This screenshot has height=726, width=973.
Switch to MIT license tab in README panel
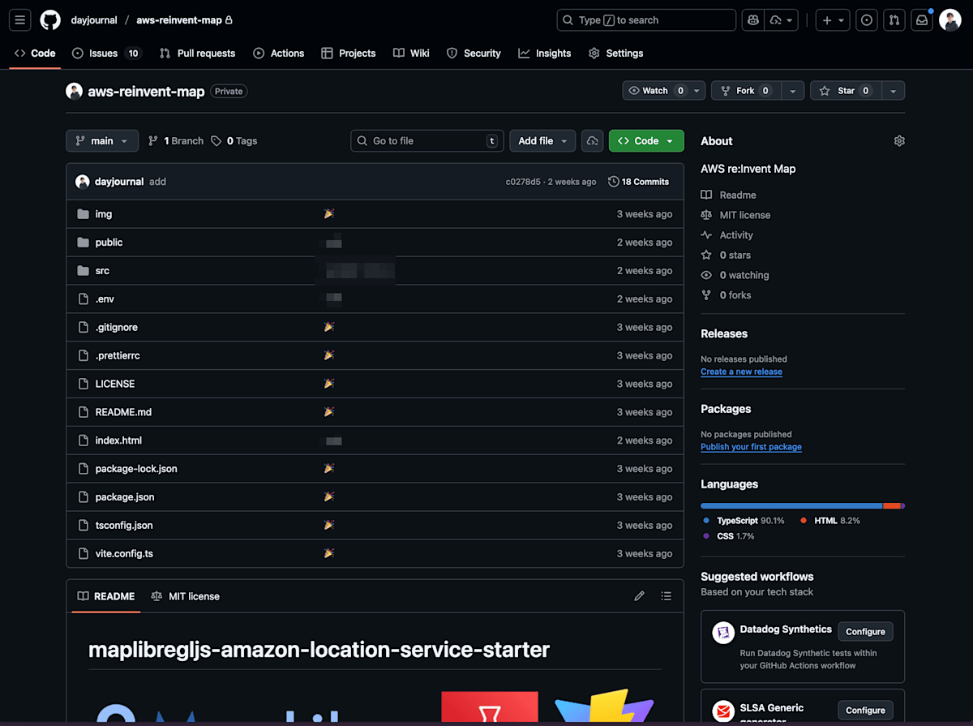click(186, 596)
